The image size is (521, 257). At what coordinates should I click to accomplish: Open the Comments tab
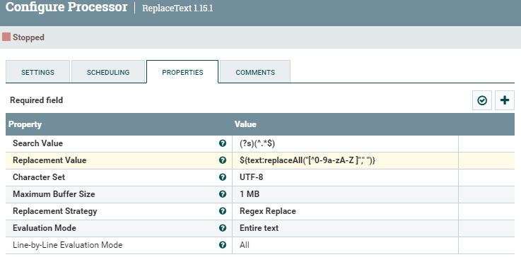(255, 72)
